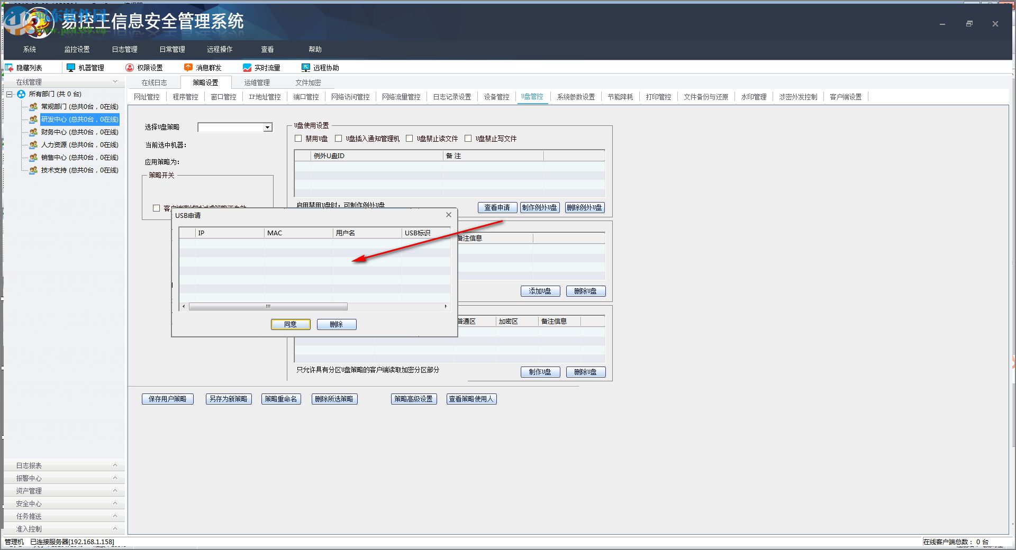Click the 常规部门 group icon

coord(33,107)
